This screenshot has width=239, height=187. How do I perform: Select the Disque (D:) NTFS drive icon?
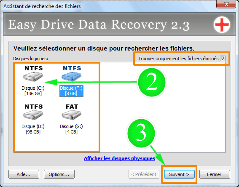click(33, 115)
